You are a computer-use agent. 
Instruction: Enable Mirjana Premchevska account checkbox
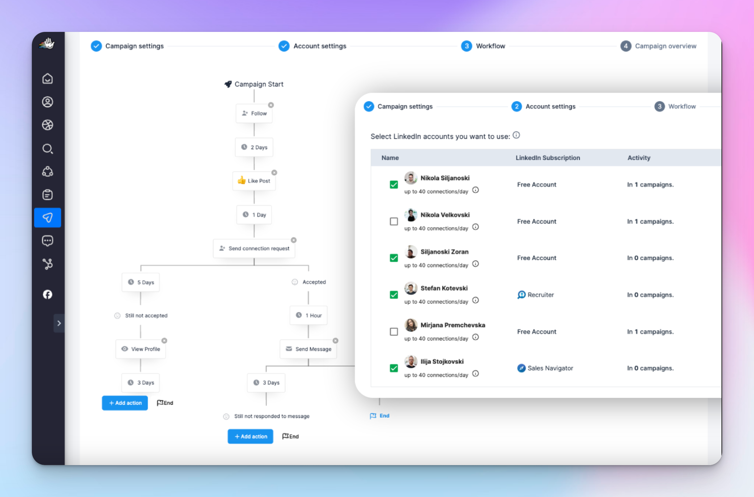[394, 332]
